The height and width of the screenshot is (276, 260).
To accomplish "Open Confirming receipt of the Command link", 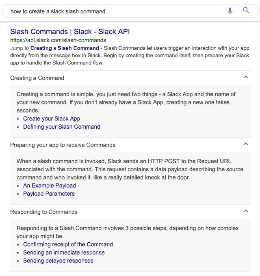I will (x=68, y=244).
